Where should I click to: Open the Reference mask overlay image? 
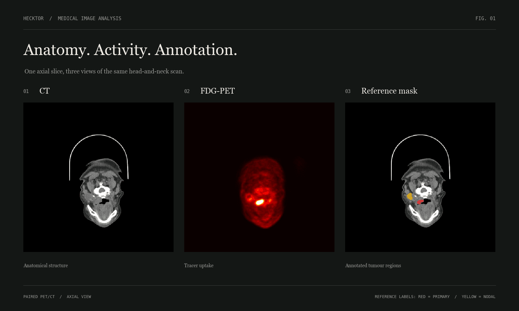420,177
